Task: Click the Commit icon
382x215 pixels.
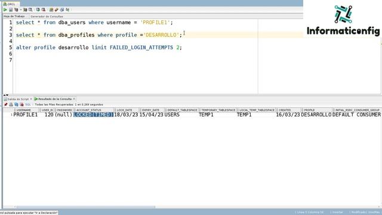Action: (38, 10)
